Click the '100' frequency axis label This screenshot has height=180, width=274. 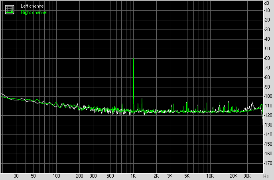[56, 176]
